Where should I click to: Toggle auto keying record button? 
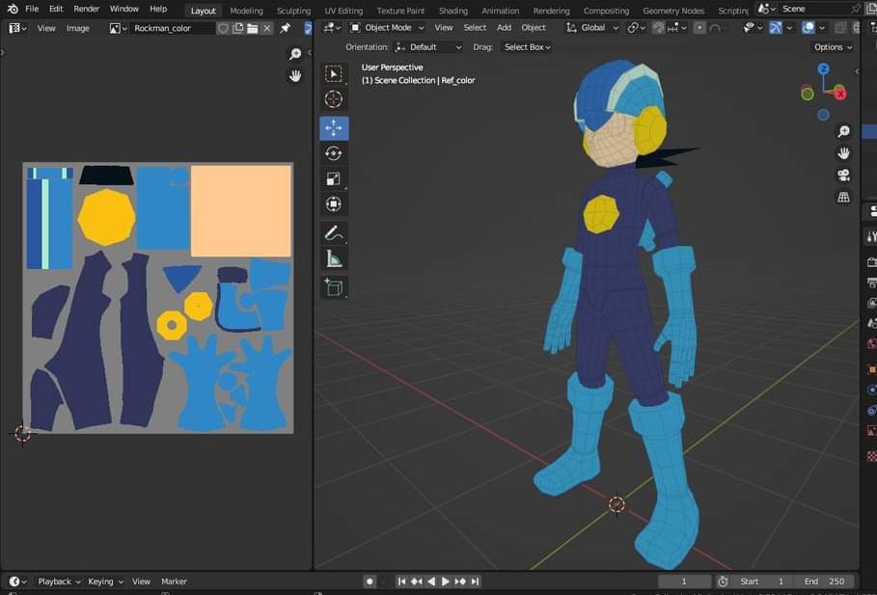[370, 581]
